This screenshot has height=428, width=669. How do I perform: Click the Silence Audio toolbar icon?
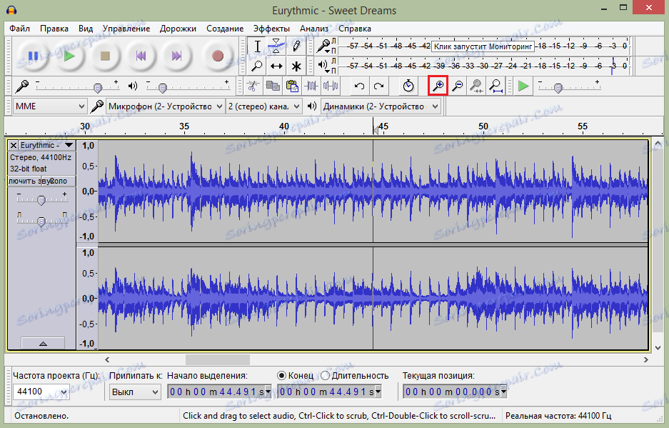pyautogui.click(x=330, y=86)
